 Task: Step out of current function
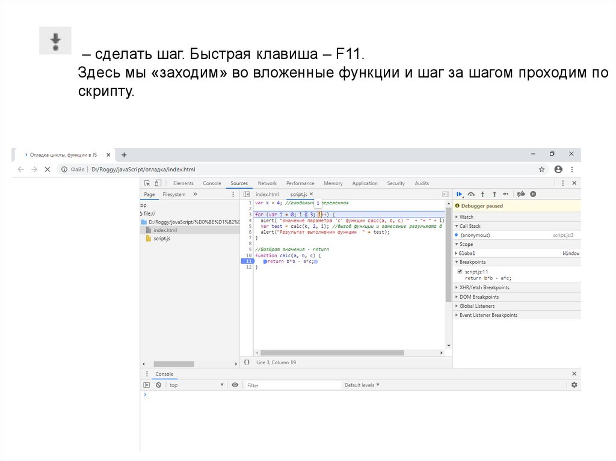494,194
